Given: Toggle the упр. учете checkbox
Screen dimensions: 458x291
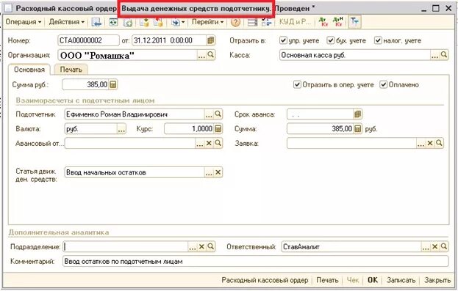Looking at the screenshot, I should [283, 40].
